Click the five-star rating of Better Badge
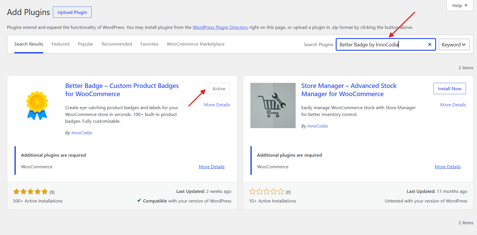Screen dimensions: 477x235 [31, 192]
